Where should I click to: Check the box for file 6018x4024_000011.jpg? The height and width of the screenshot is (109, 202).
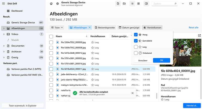pyautogui.click(x=51, y=69)
